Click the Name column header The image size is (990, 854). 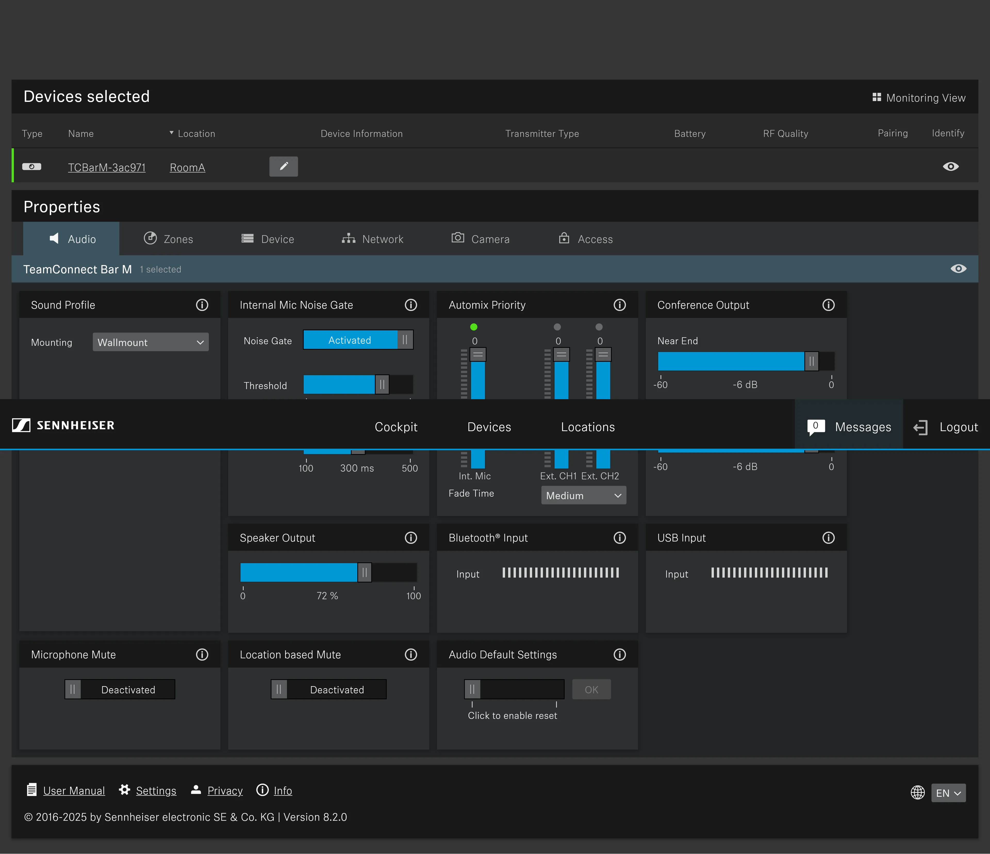pos(81,133)
